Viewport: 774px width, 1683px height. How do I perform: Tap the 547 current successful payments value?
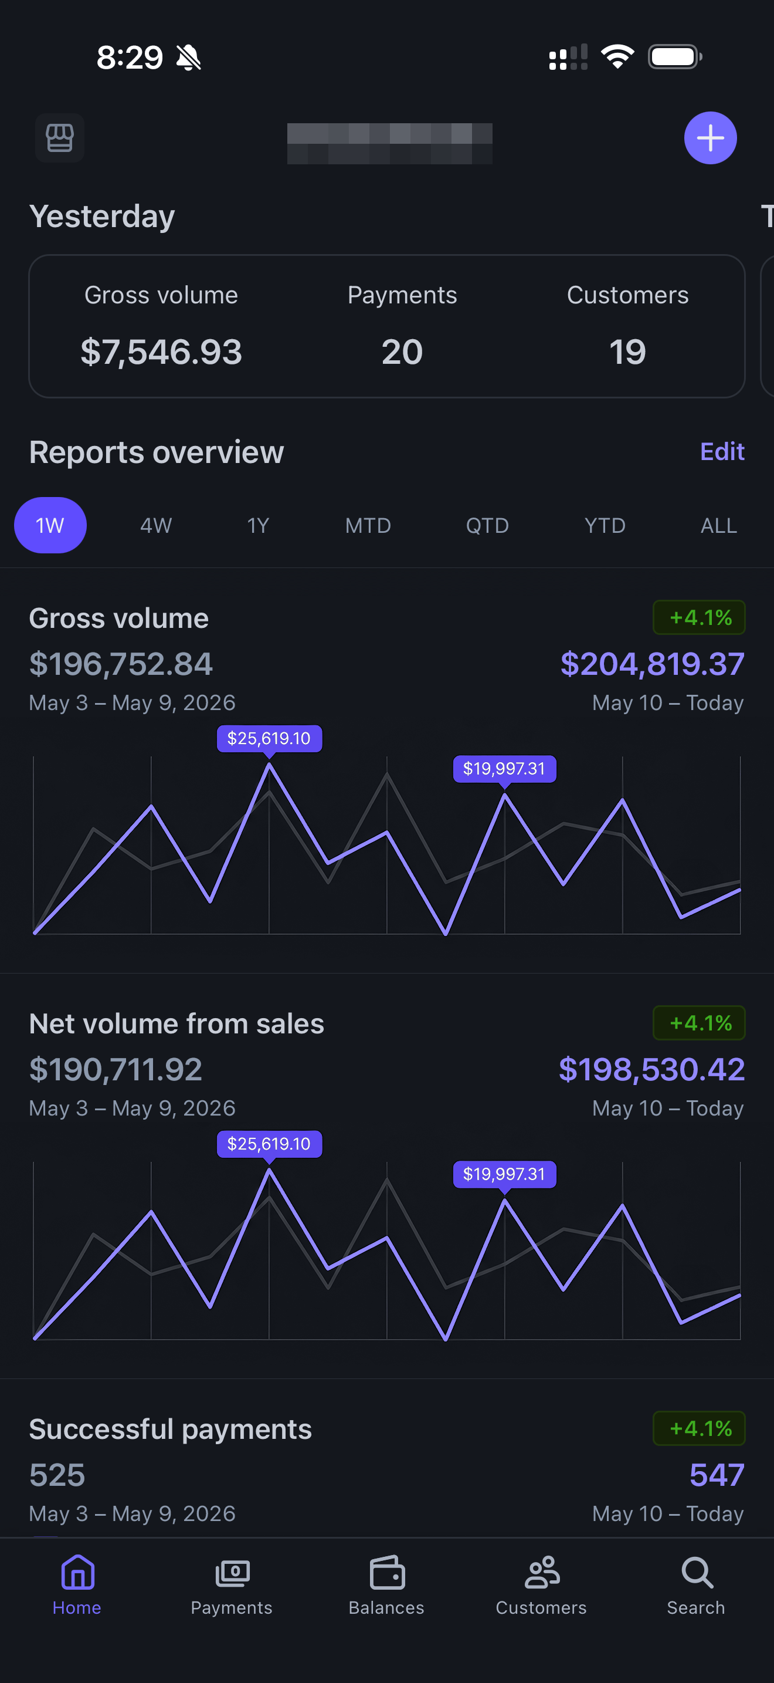pos(717,1475)
